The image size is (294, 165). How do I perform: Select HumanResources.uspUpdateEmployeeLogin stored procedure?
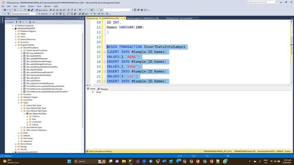(44, 89)
